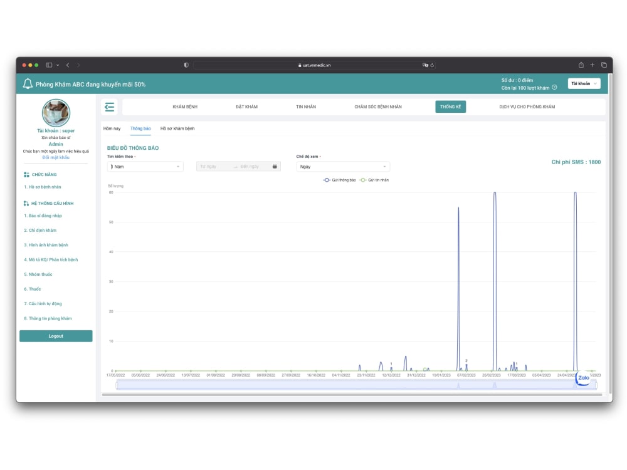
Task: Reload the page icon in address bar
Action: [432, 65]
